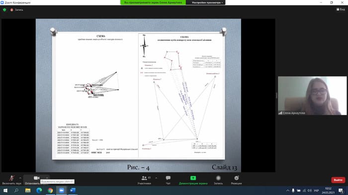348x195 pixels.
Task: Click the shared slide content area
Action: click(138, 96)
